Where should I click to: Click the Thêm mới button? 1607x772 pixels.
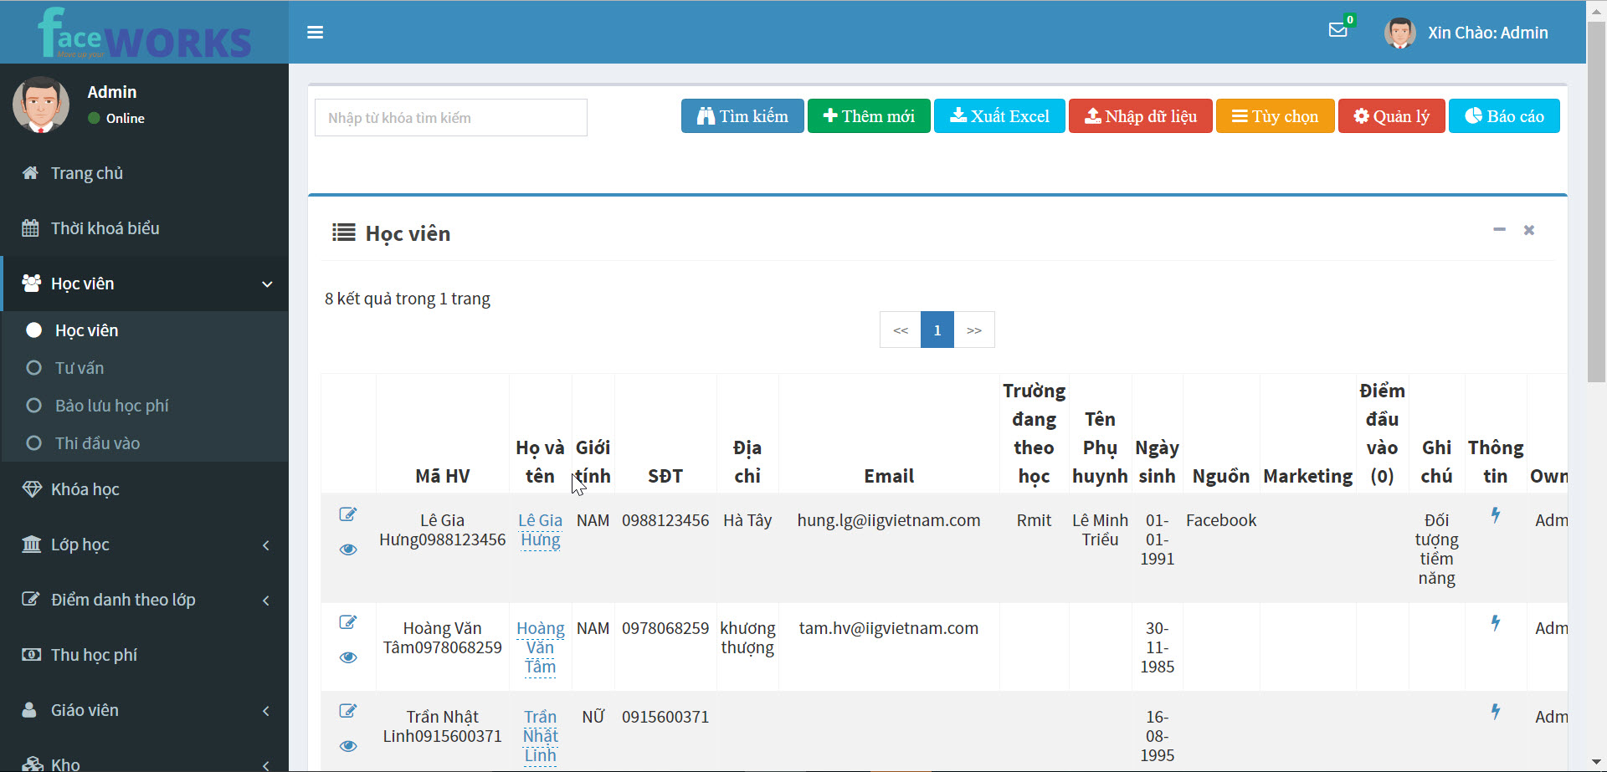(868, 116)
